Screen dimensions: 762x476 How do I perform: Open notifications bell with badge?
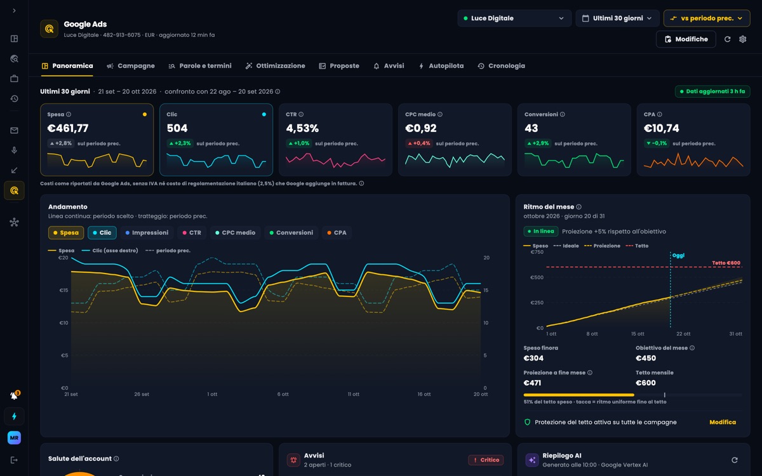coord(14,395)
